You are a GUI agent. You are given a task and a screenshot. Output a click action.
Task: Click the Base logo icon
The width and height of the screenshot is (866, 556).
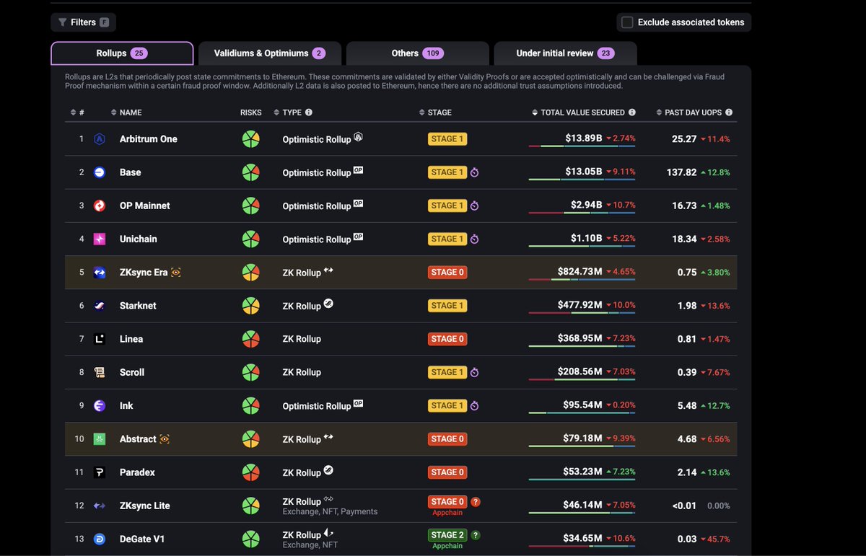100,172
